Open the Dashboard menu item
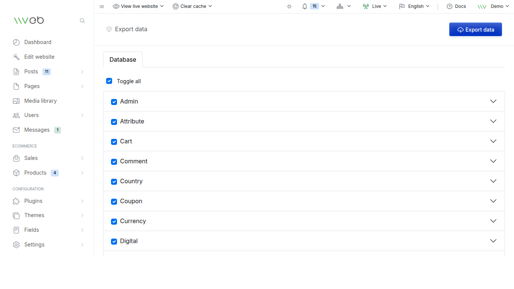Viewport: 514px width, 289px height. pyautogui.click(x=38, y=42)
